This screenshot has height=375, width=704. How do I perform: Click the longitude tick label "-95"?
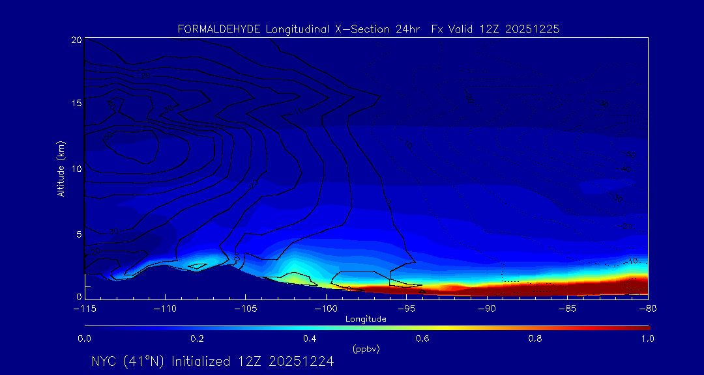point(406,309)
